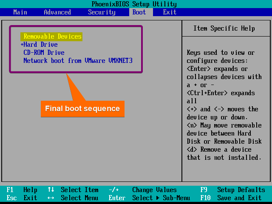
Task: Select the Boot tab
Action: click(139, 12)
